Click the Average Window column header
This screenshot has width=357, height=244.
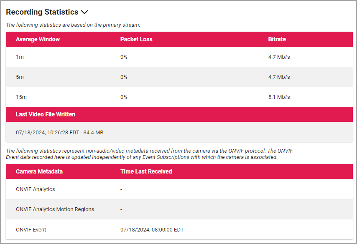point(38,39)
